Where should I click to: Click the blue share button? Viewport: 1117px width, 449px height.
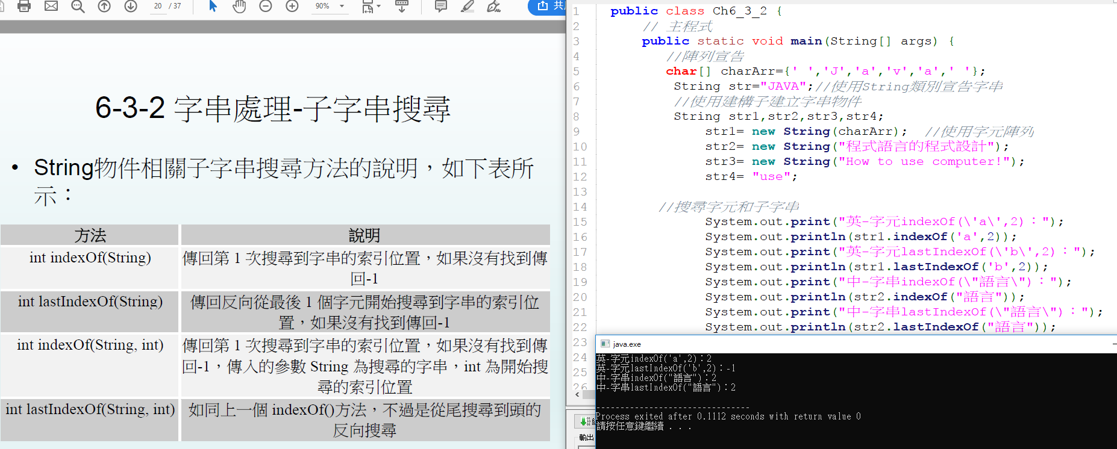coord(547,6)
